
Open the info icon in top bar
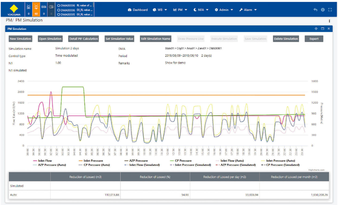click(323, 10)
